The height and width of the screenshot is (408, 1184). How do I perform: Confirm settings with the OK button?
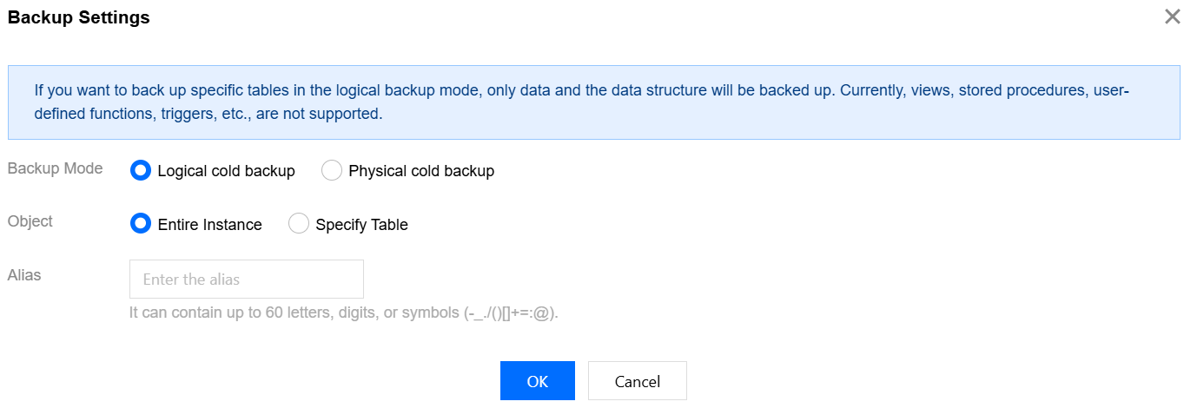tap(537, 381)
